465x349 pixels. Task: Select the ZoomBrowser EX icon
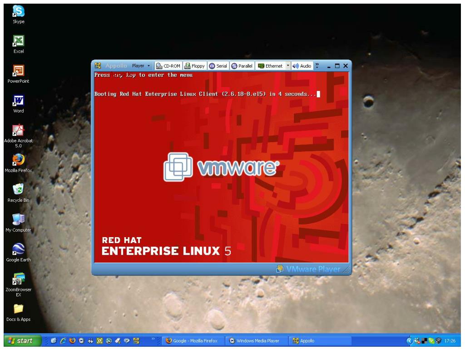tap(18, 284)
